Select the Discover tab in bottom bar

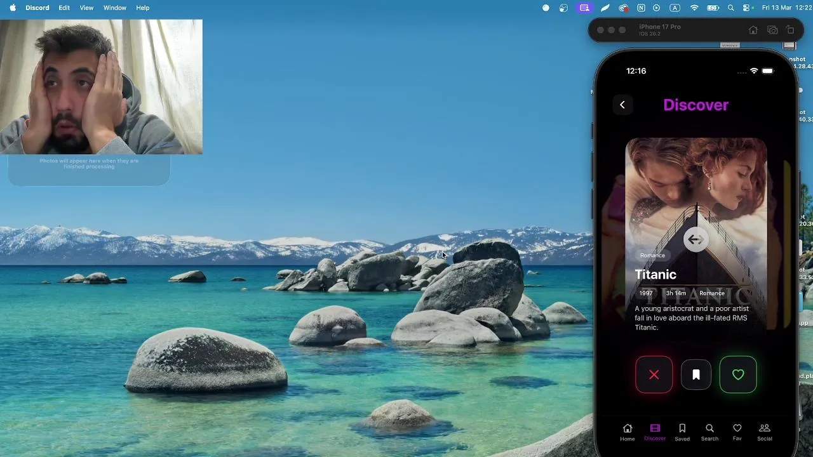(x=655, y=432)
